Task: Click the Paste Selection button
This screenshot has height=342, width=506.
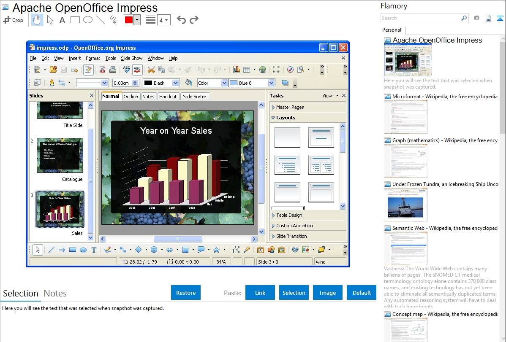Action: [294, 293]
